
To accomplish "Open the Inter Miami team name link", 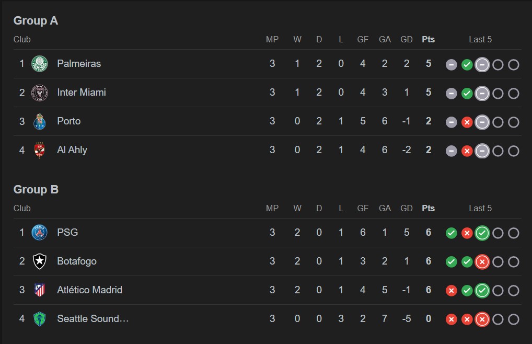I will (82, 93).
